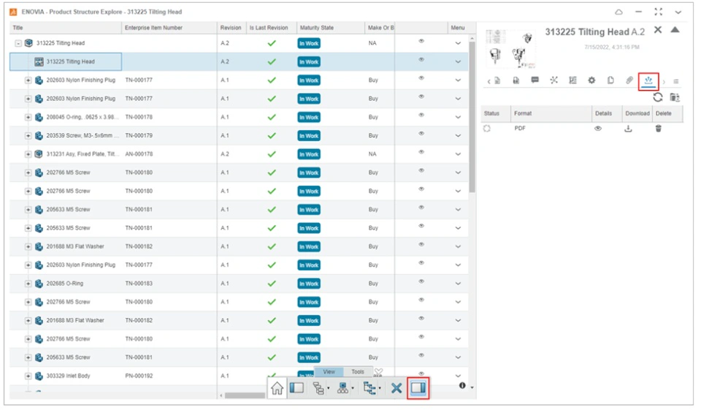Click In Work badge for 313231 Asy, Fixed Plate row

[x=309, y=154]
